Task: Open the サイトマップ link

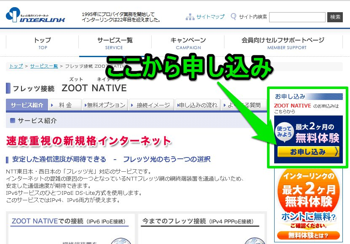Action: pos(210,17)
